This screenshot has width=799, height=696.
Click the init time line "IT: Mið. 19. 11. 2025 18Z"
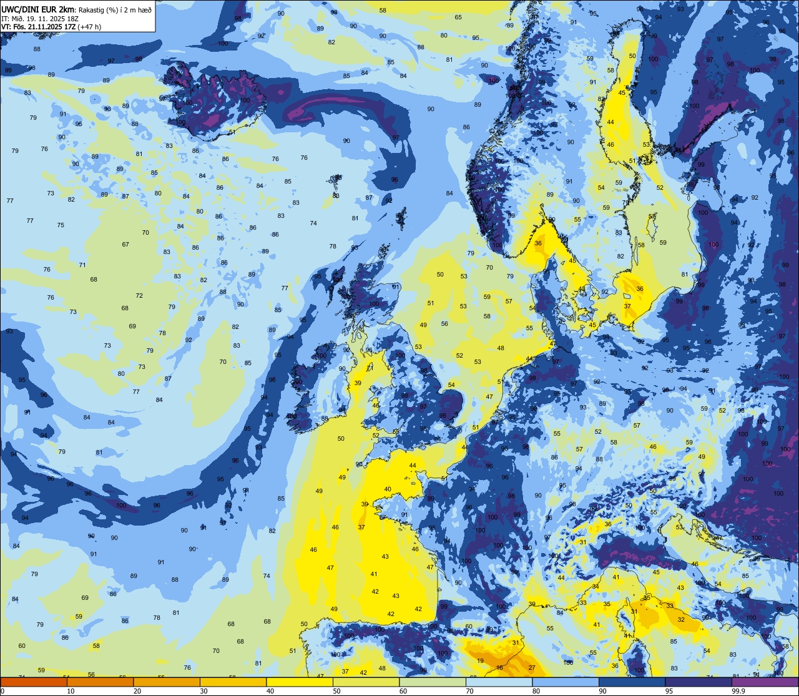click(x=40, y=18)
